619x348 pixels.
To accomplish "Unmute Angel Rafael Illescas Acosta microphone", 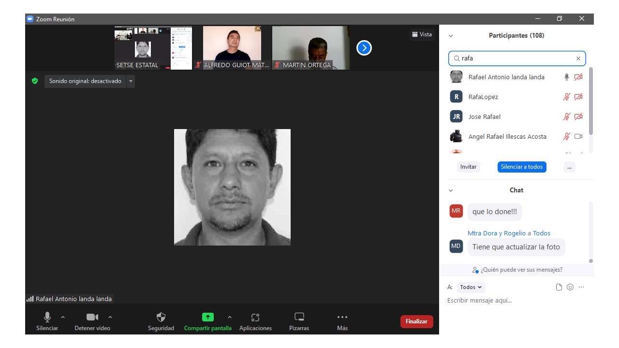I will coord(567,136).
